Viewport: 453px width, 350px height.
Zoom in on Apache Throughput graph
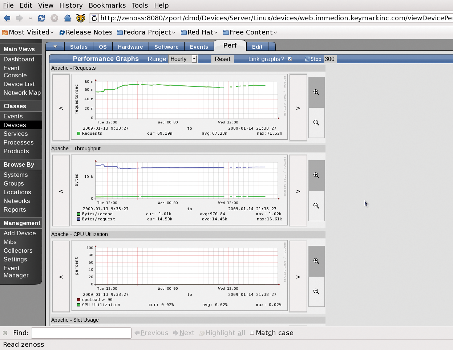pos(316,175)
